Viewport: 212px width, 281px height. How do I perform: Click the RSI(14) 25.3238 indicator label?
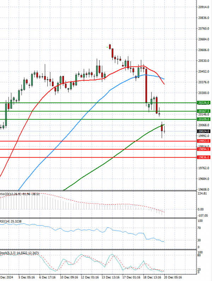11,222
